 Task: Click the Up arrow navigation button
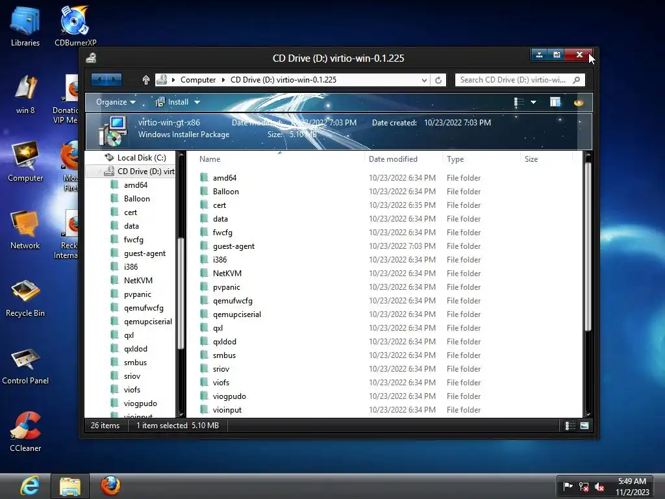click(x=146, y=80)
